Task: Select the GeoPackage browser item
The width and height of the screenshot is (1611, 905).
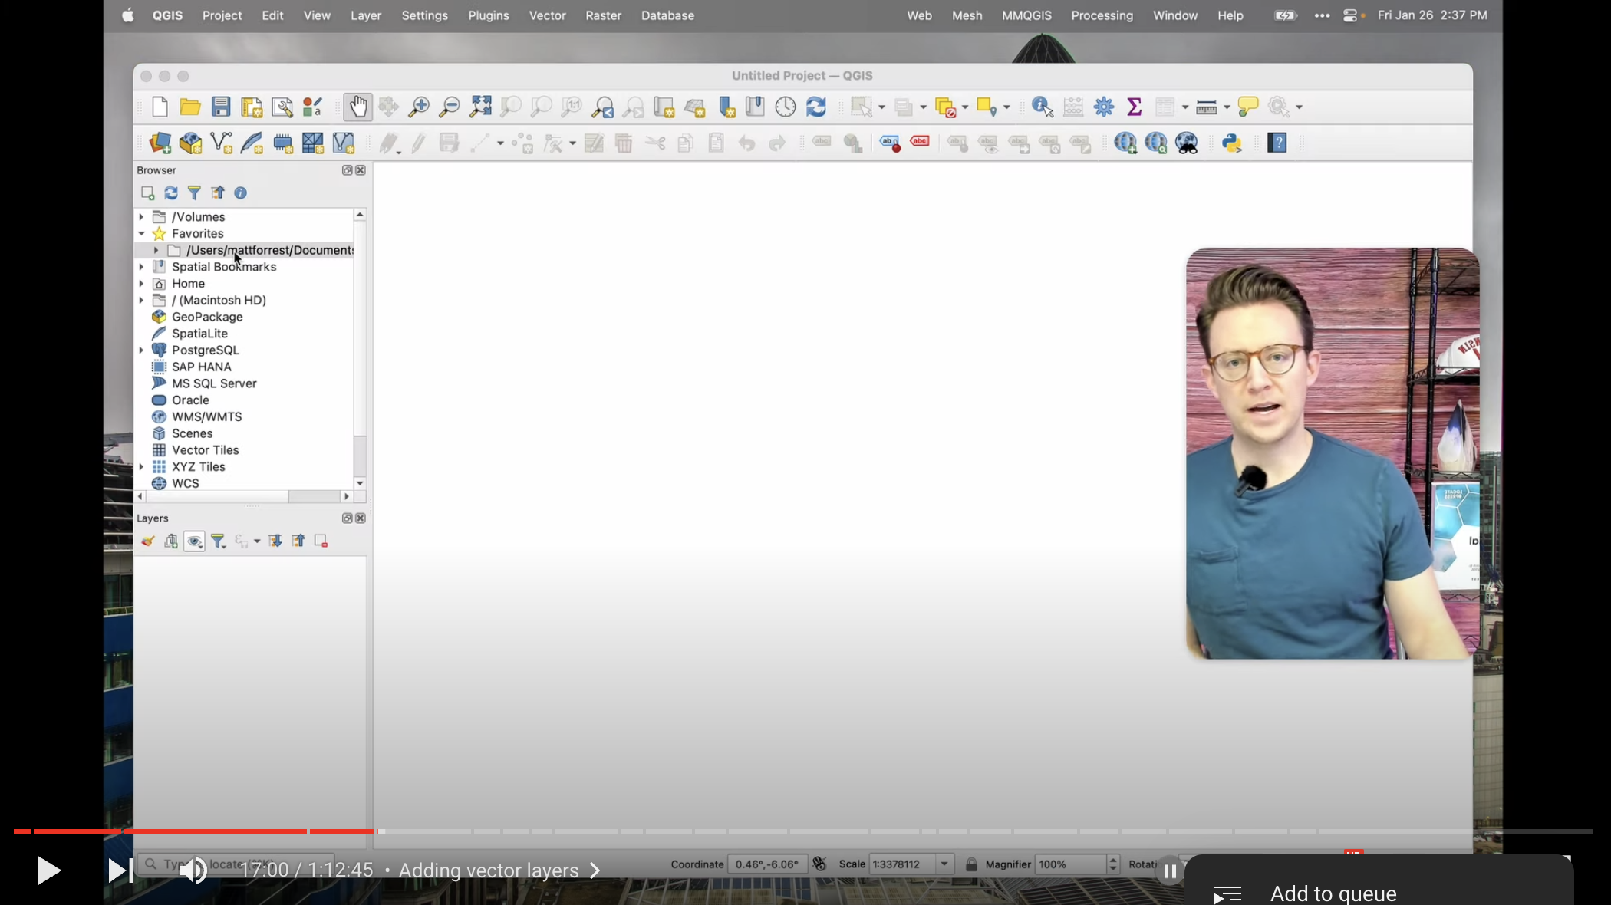Action: point(207,317)
